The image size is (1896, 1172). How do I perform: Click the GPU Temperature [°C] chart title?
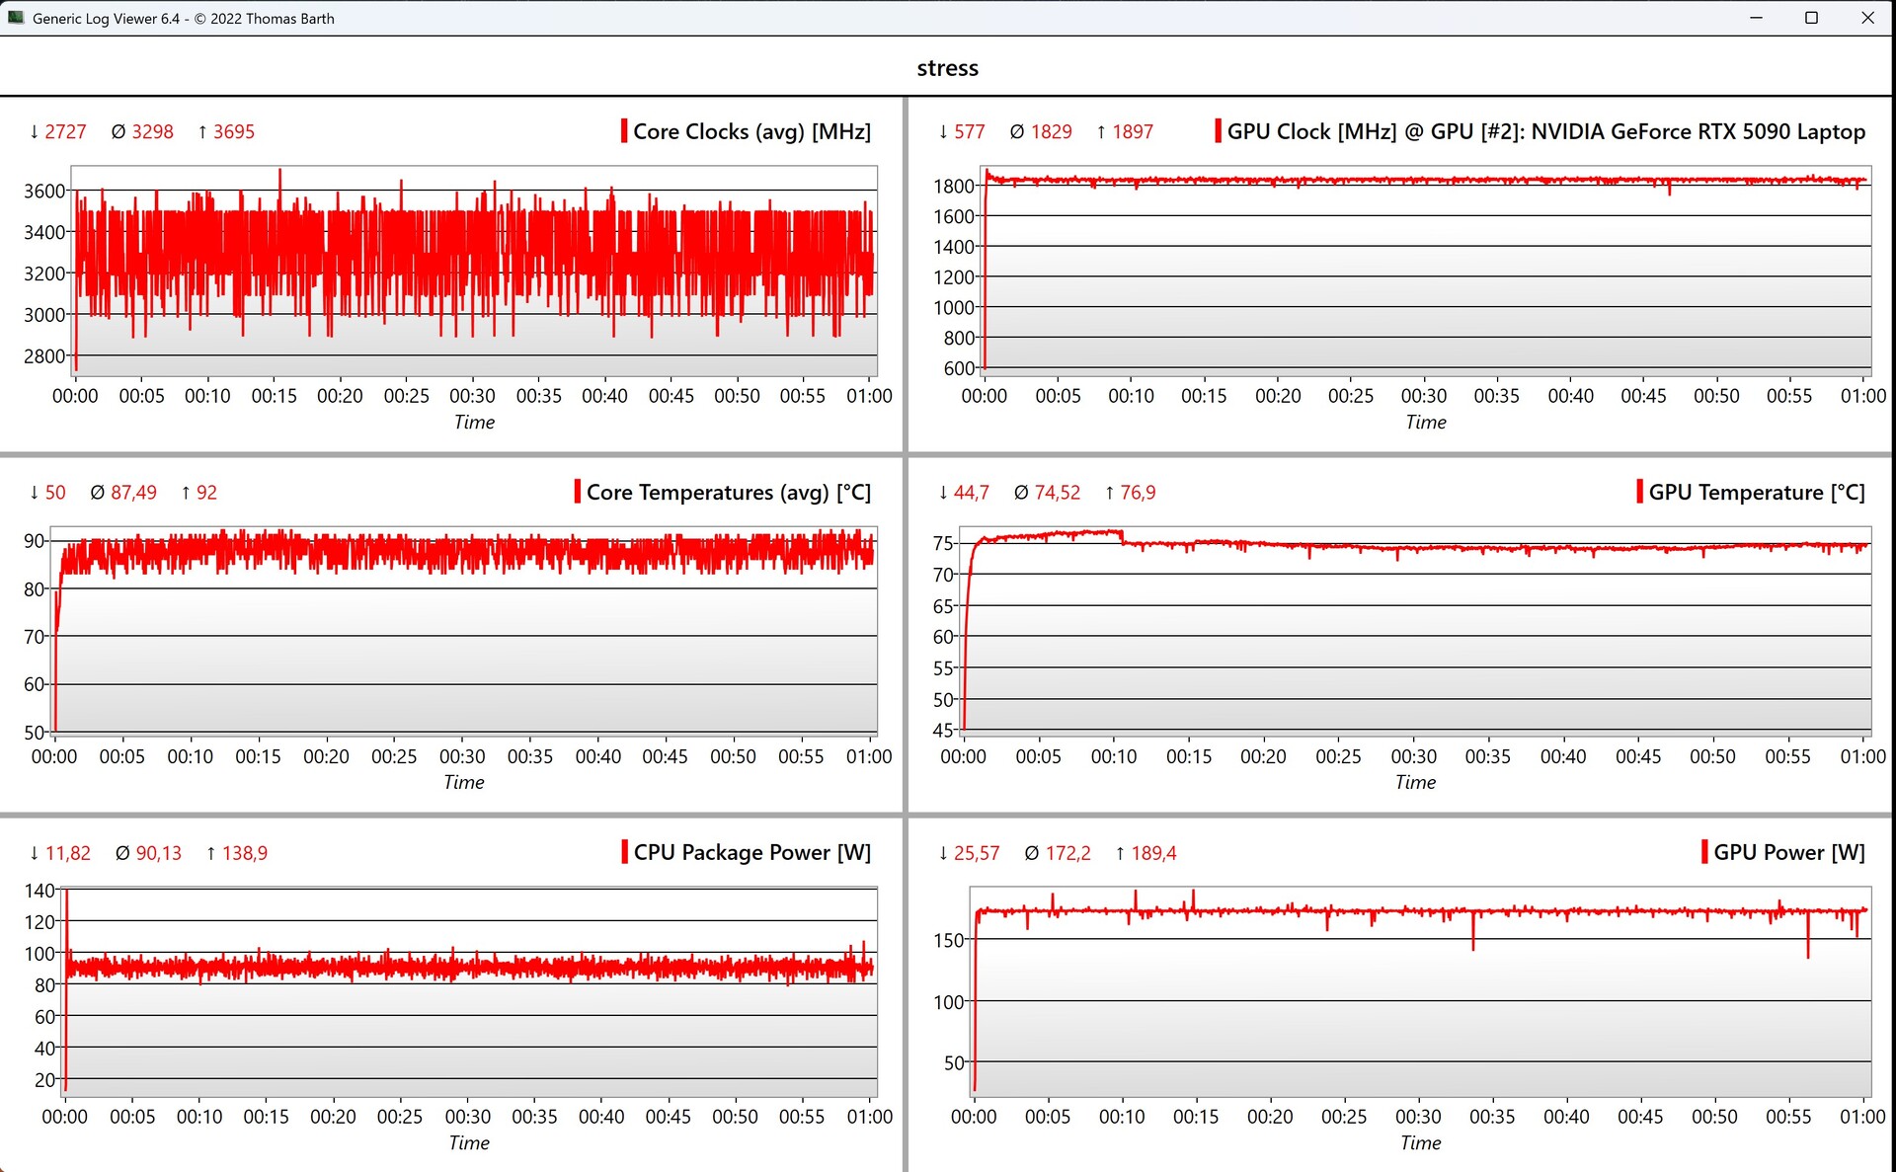pyautogui.click(x=1756, y=492)
